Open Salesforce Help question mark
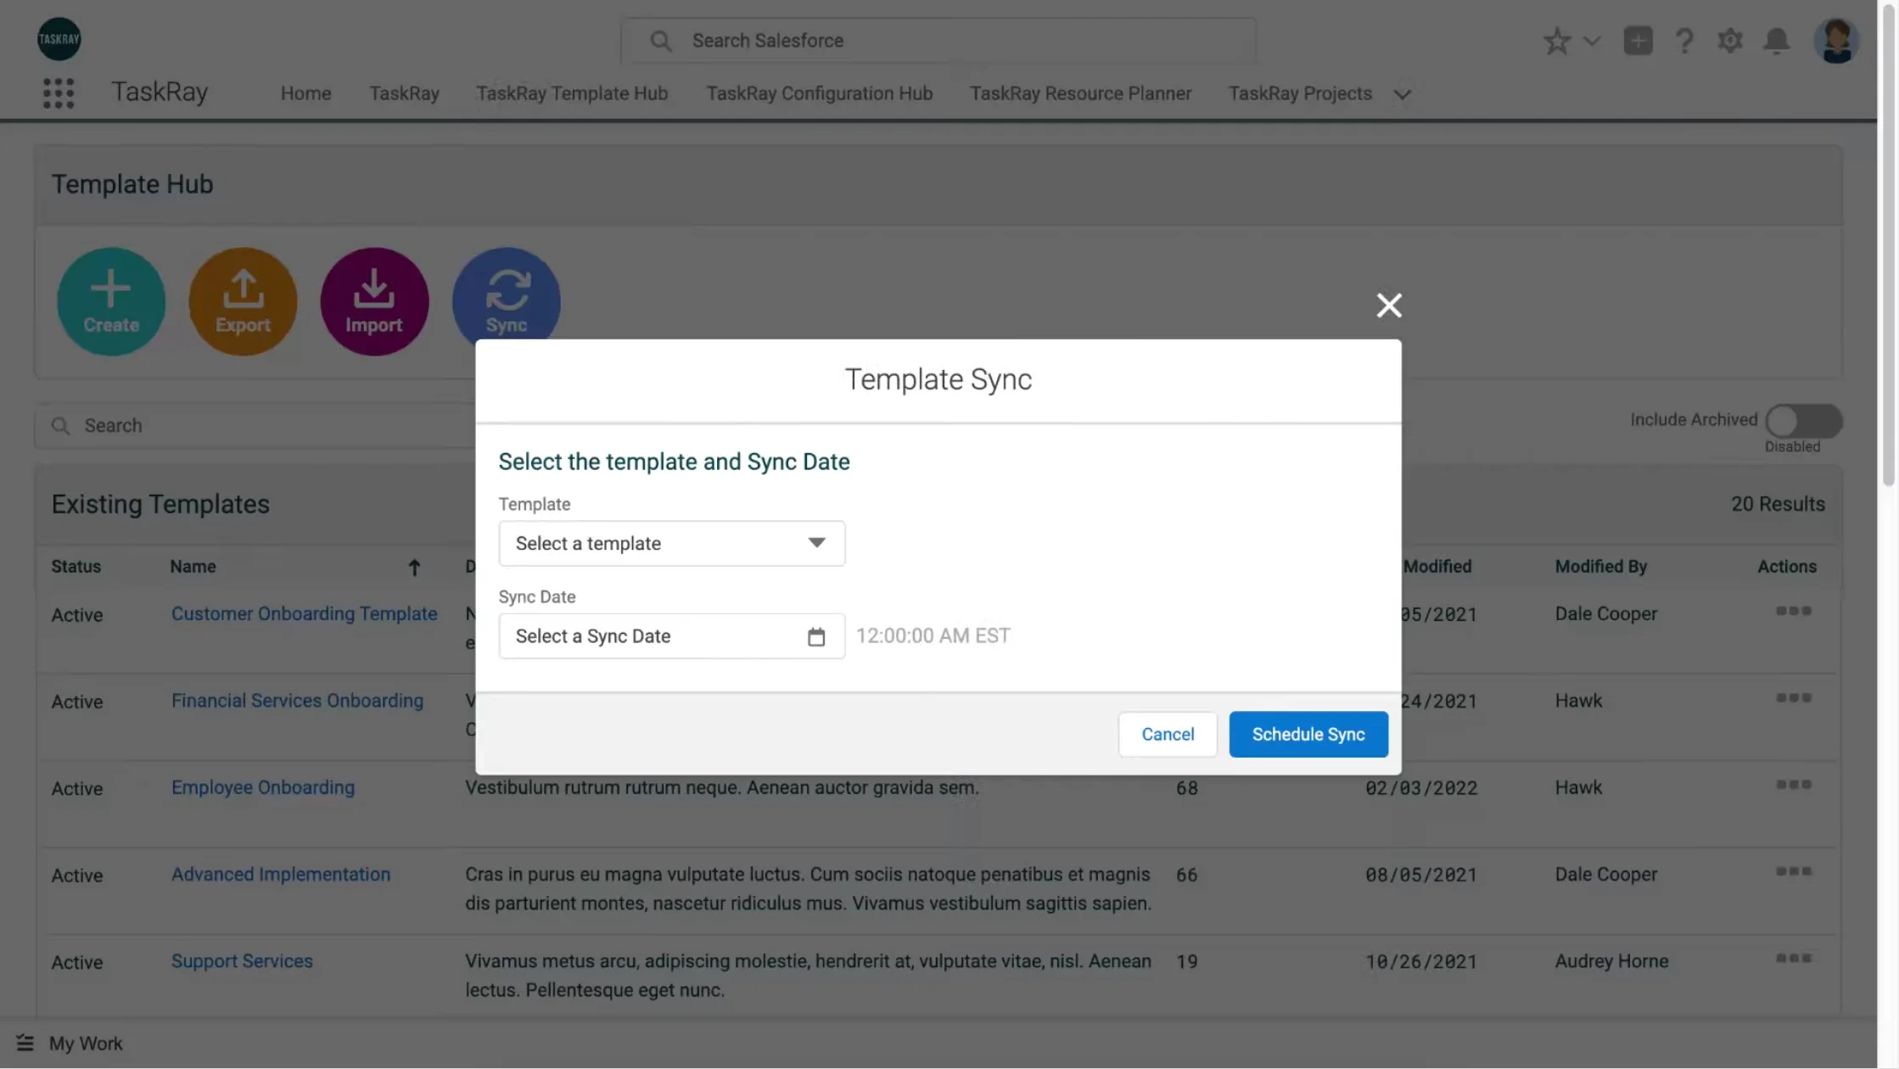1899x1069 pixels. [1684, 41]
